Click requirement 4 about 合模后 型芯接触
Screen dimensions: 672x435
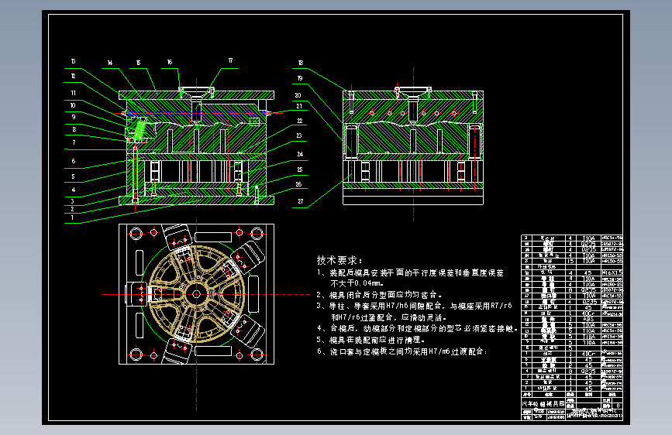(417, 328)
